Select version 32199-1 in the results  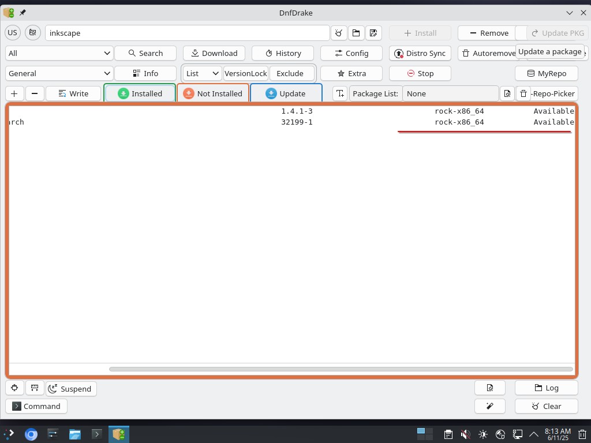pos(297,122)
